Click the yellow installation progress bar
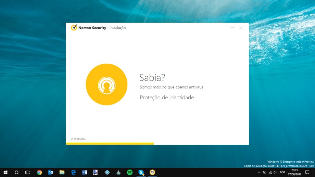 point(110,143)
